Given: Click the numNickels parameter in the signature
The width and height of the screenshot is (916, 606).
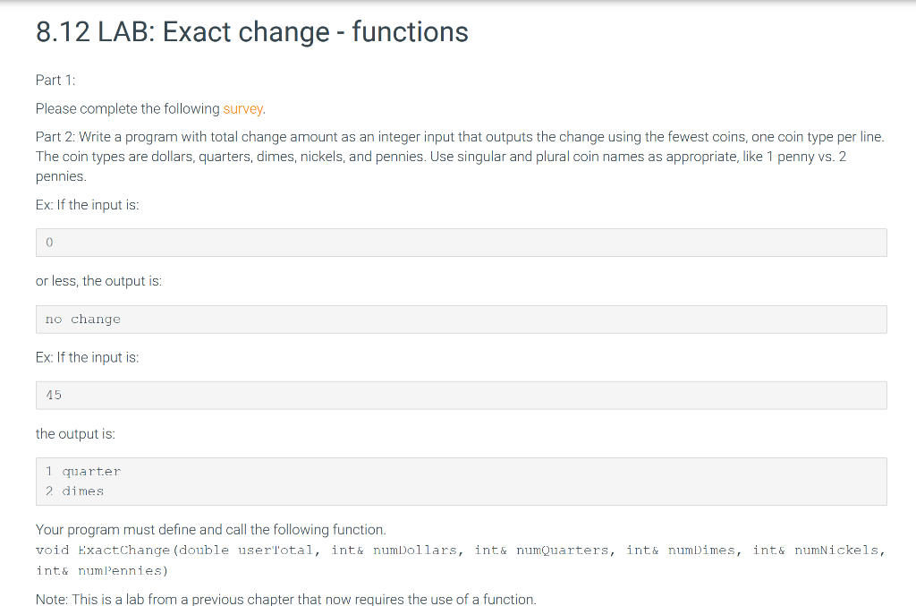Looking at the screenshot, I should tap(836, 551).
